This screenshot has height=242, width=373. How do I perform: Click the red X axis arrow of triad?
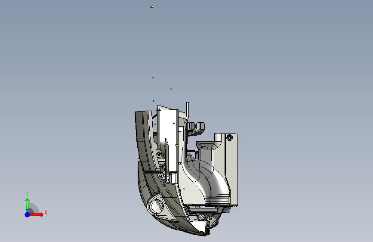(x=37, y=214)
